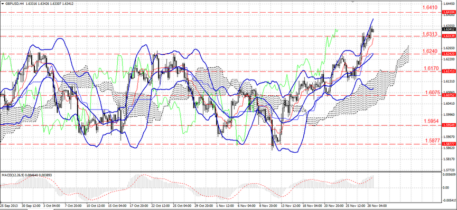Viewport: 457px width, 210px height.
Task: Click the grey chart shift marker on top edge
Action: point(353,1)
